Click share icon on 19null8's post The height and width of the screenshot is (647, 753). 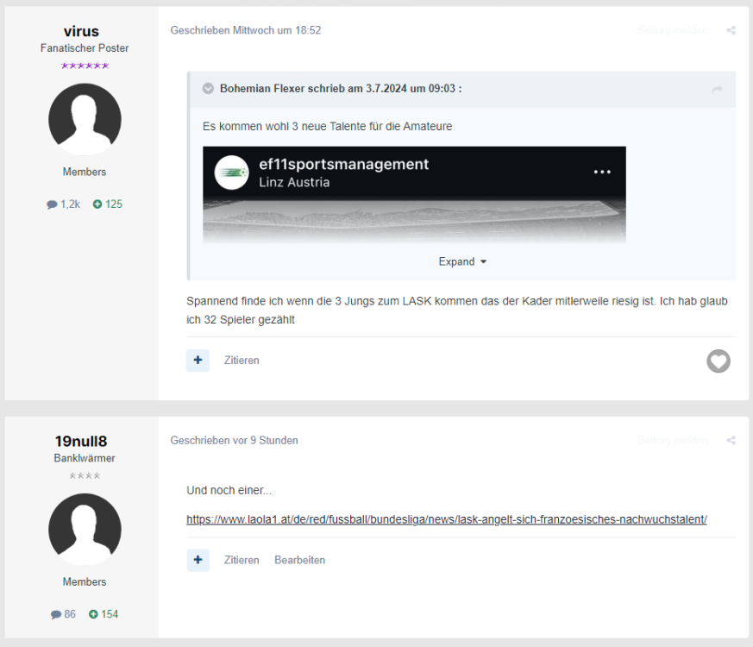coord(731,440)
